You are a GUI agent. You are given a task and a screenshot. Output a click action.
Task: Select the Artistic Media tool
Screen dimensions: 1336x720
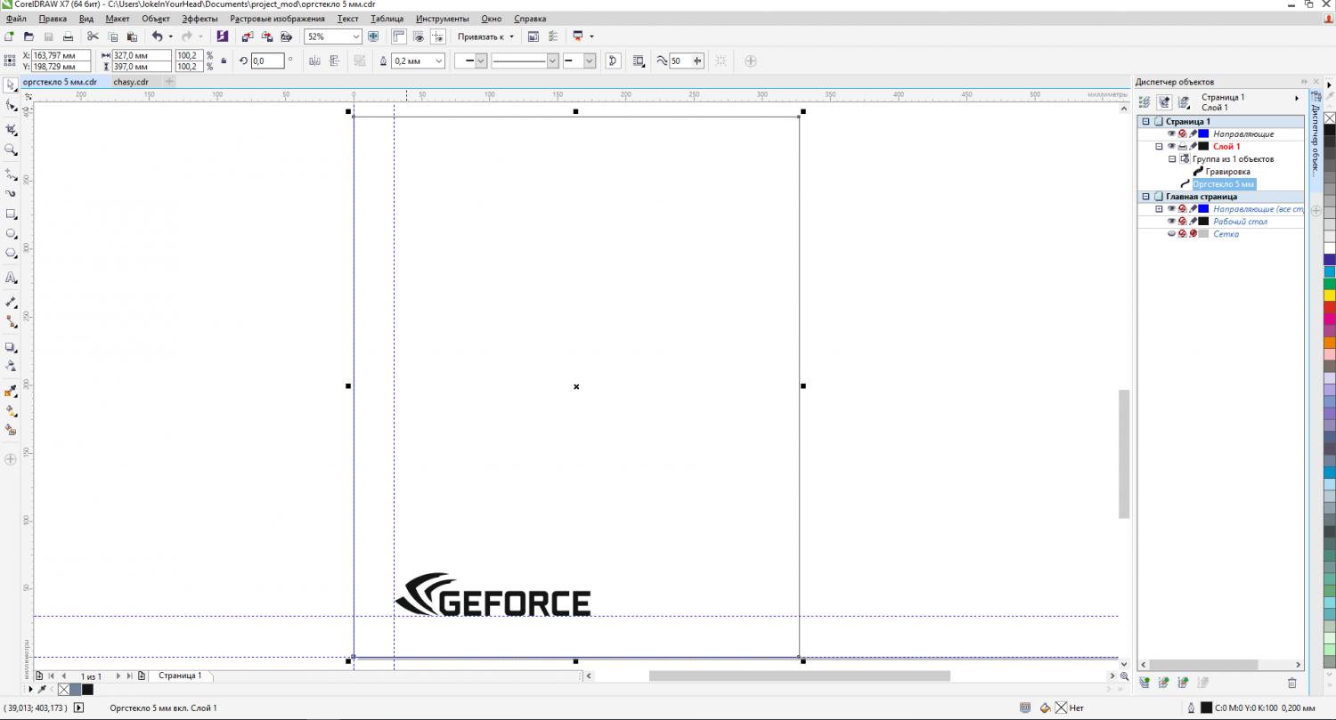click(x=11, y=193)
